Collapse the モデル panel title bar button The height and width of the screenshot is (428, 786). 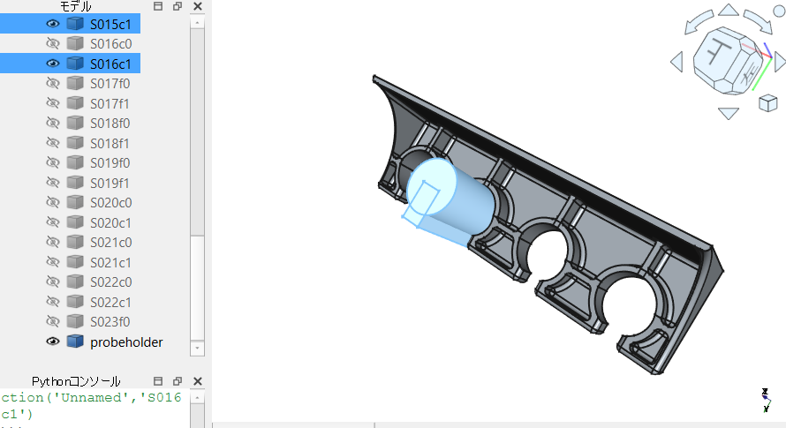(x=158, y=6)
